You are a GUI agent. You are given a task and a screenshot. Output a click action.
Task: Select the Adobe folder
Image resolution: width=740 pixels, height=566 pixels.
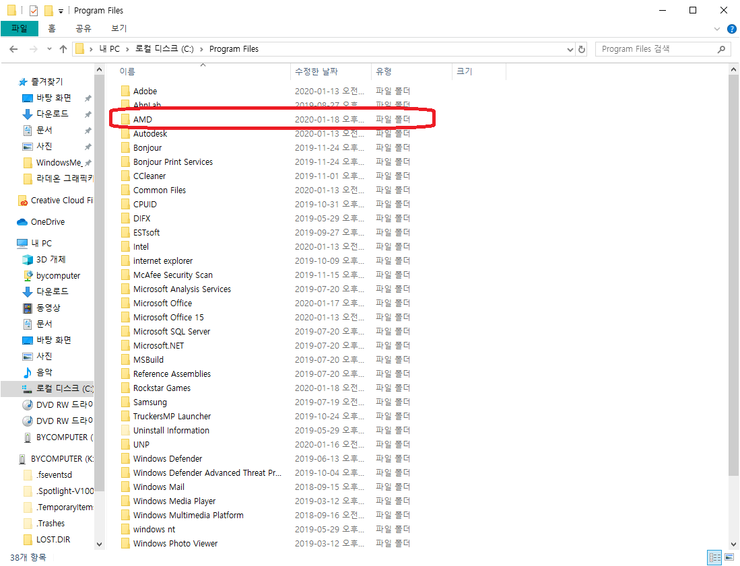click(x=145, y=91)
